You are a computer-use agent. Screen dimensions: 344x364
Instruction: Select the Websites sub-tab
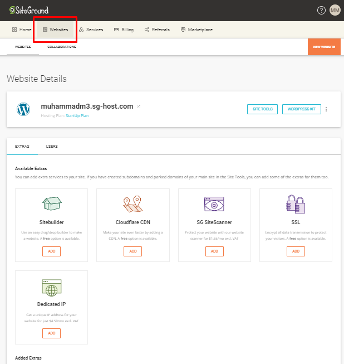[x=23, y=47]
